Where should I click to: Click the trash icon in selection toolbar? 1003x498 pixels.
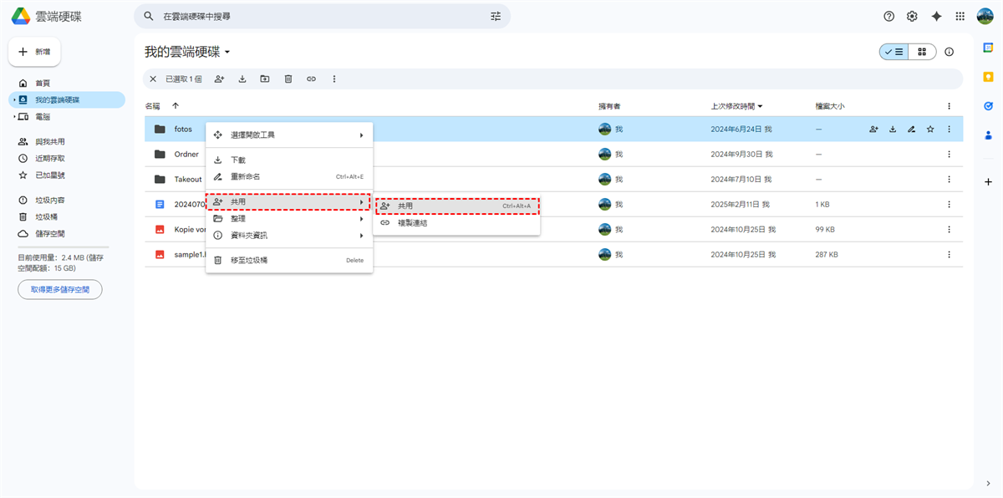288,79
